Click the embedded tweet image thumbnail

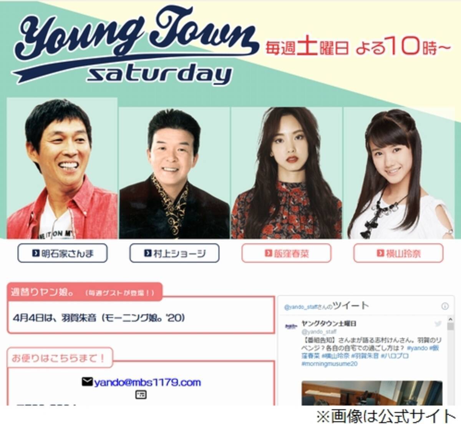[372, 393]
